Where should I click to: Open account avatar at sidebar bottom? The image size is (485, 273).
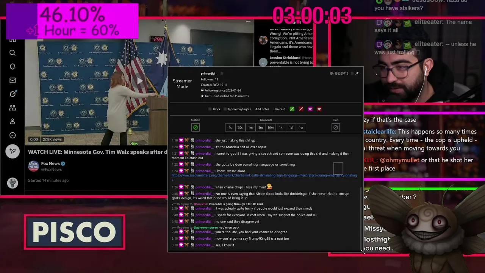13,183
